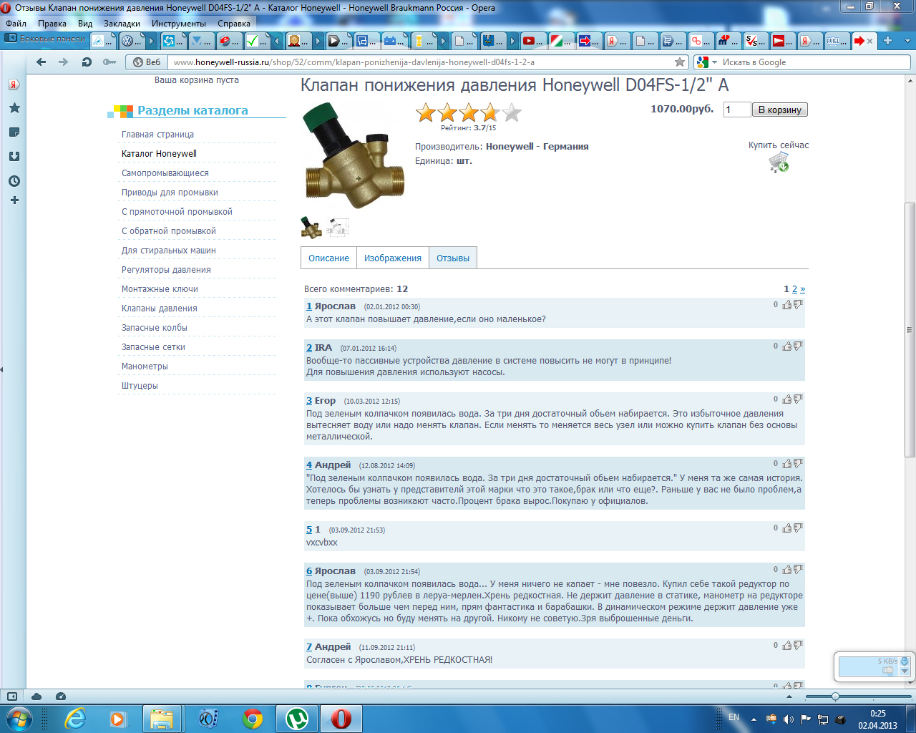Screen dimensions: 916x733
Task: Open the Правка menu
Action: 52,24
